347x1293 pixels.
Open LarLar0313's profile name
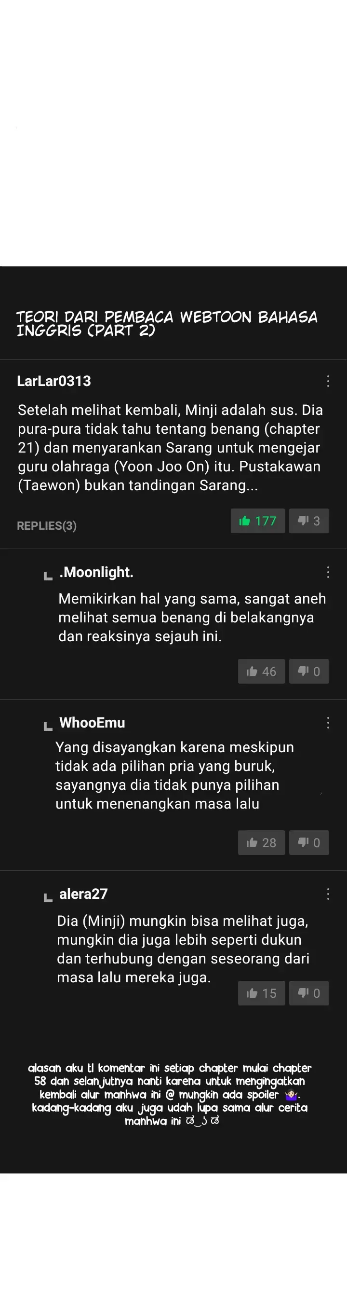[x=54, y=381]
